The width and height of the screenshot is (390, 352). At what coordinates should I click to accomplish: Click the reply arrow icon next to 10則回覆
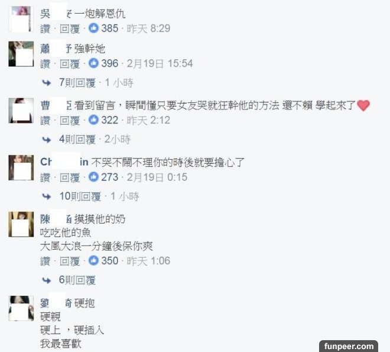tap(47, 196)
